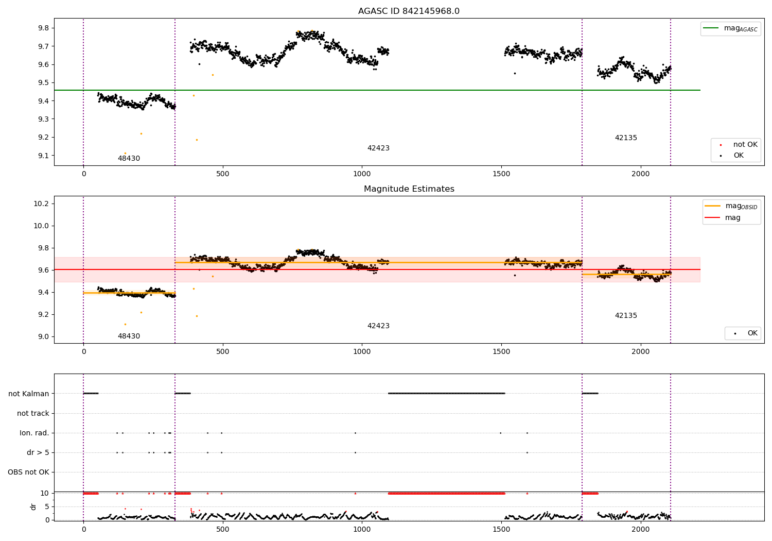This screenshot has height=541, width=772.
Task: Click the "not track" row label
Action: click(x=33, y=413)
